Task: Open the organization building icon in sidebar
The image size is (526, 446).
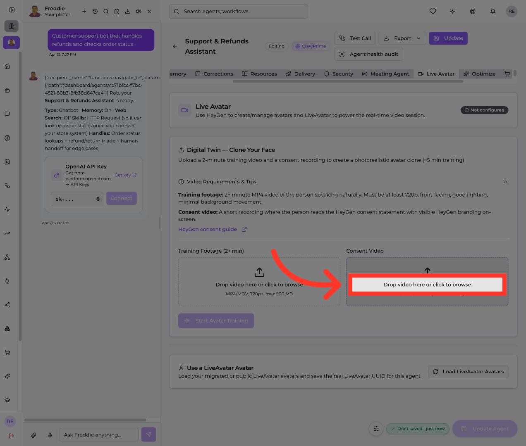Action: click(x=11, y=26)
